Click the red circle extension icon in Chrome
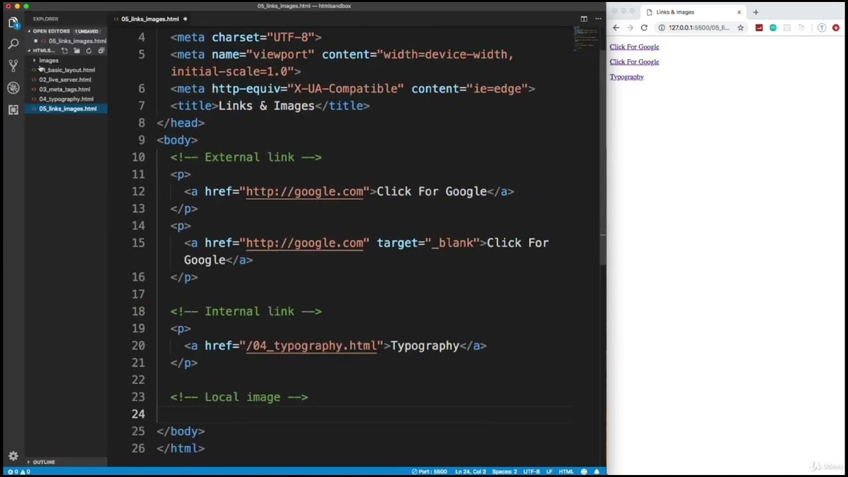Image resolution: width=848 pixels, height=477 pixels. [836, 28]
